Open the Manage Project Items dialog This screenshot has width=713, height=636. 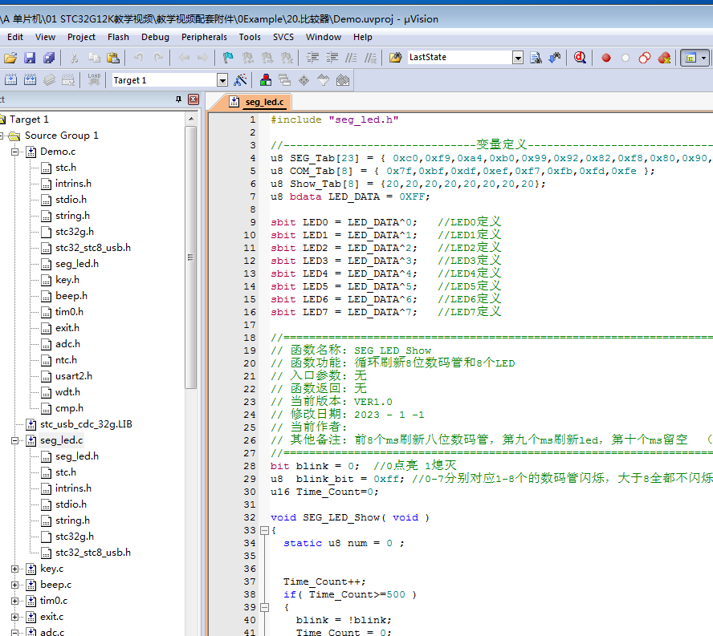(x=266, y=80)
